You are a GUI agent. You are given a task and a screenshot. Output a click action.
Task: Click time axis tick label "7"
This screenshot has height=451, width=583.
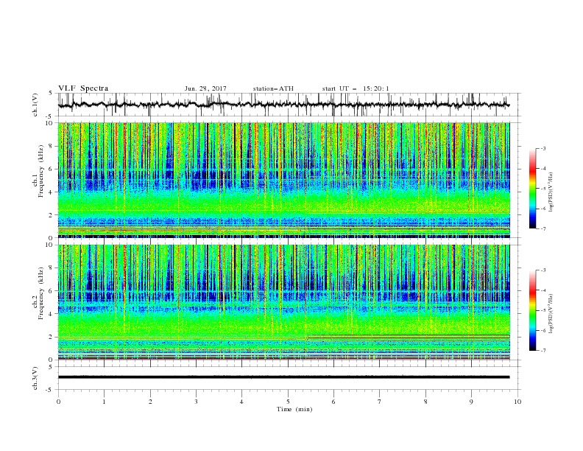(380, 402)
